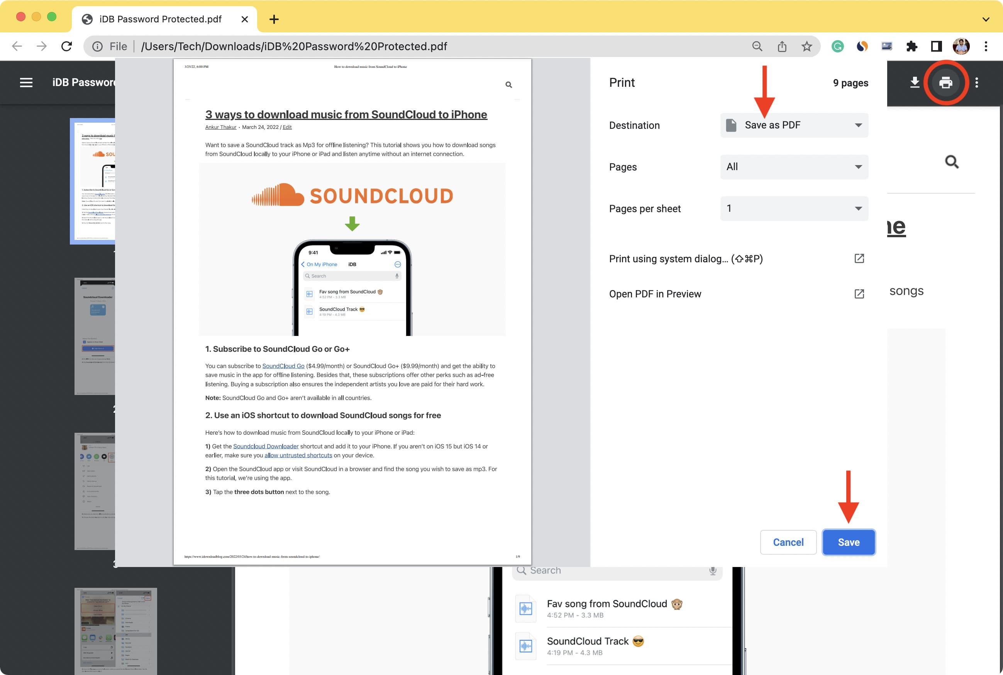Viewport: 1003px width, 675px height.
Task: Click the Edit link in preview
Action: pyautogui.click(x=287, y=127)
